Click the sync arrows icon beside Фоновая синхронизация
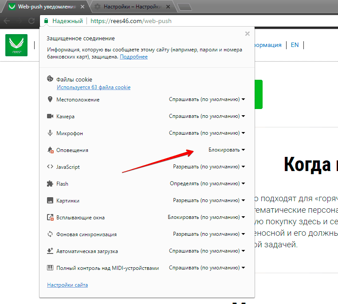Image resolution: width=338 pixels, height=304 pixels. 50,234
